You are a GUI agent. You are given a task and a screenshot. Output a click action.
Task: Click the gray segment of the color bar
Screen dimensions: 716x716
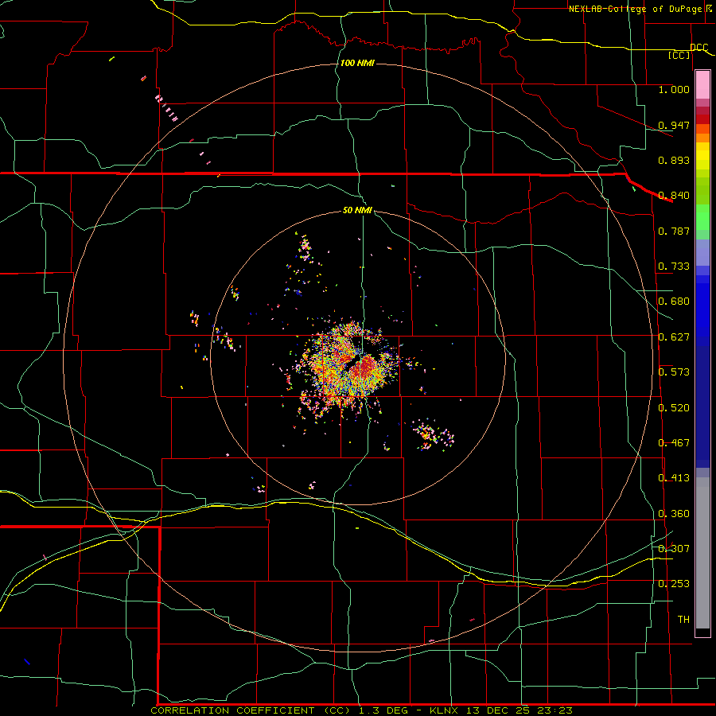coord(702,553)
